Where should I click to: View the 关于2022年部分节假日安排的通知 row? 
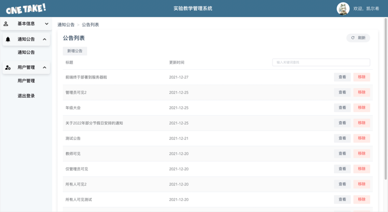(342, 123)
